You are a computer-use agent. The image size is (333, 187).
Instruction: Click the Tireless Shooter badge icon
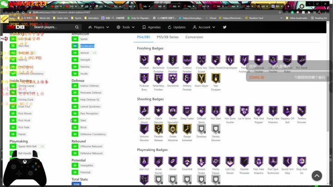point(302,111)
